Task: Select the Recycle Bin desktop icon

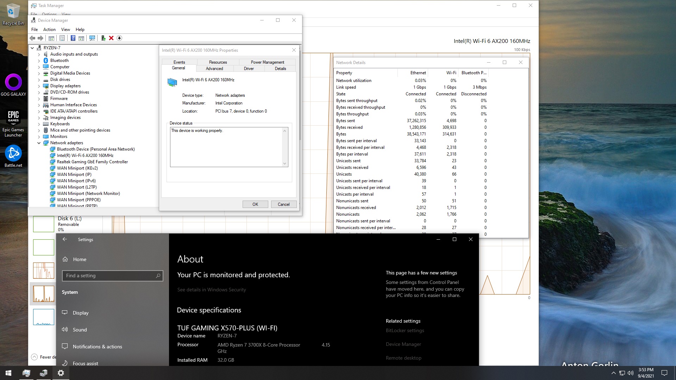Action: pyautogui.click(x=13, y=15)
